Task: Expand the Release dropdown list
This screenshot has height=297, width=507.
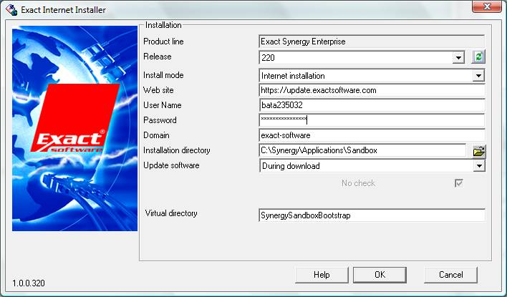Action: coord(458,58)
